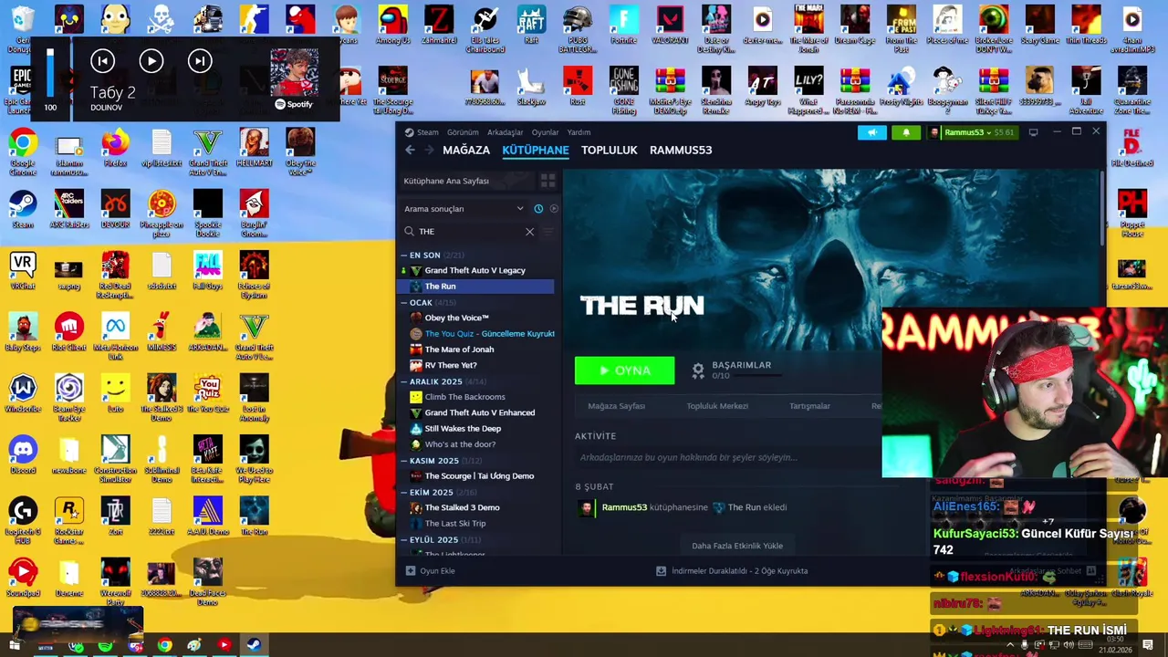
Task: Open the Soundpad desktop shortcut
Action: coord(23,579)
